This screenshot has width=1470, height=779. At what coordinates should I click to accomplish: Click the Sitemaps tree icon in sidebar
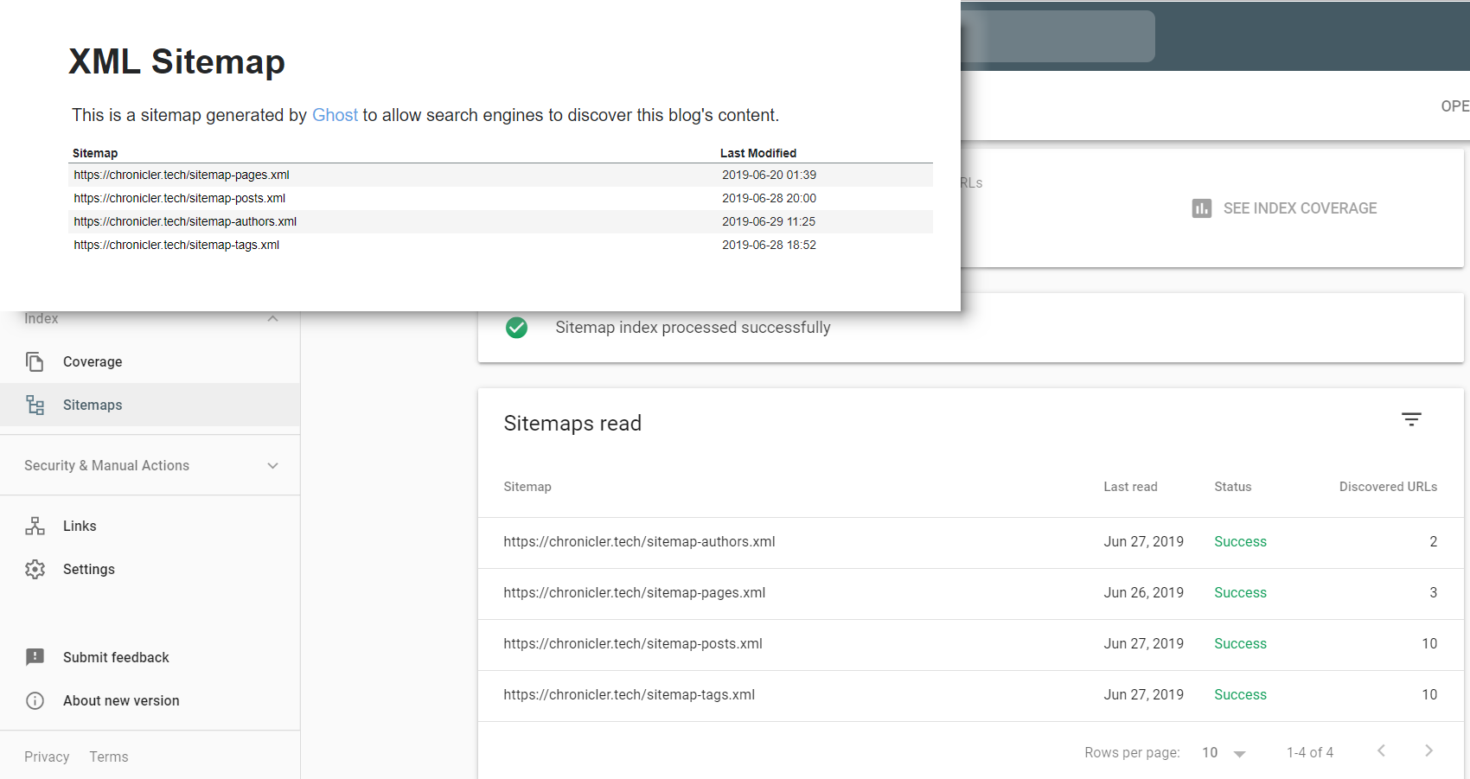(35, 405)
